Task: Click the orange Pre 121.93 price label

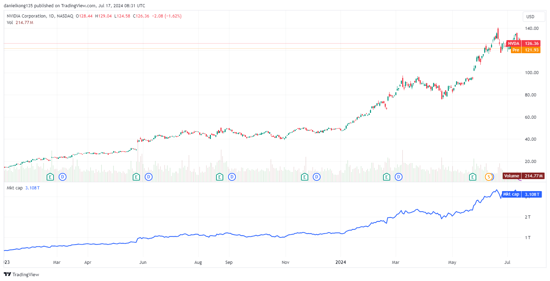Action: pos(525,50)
